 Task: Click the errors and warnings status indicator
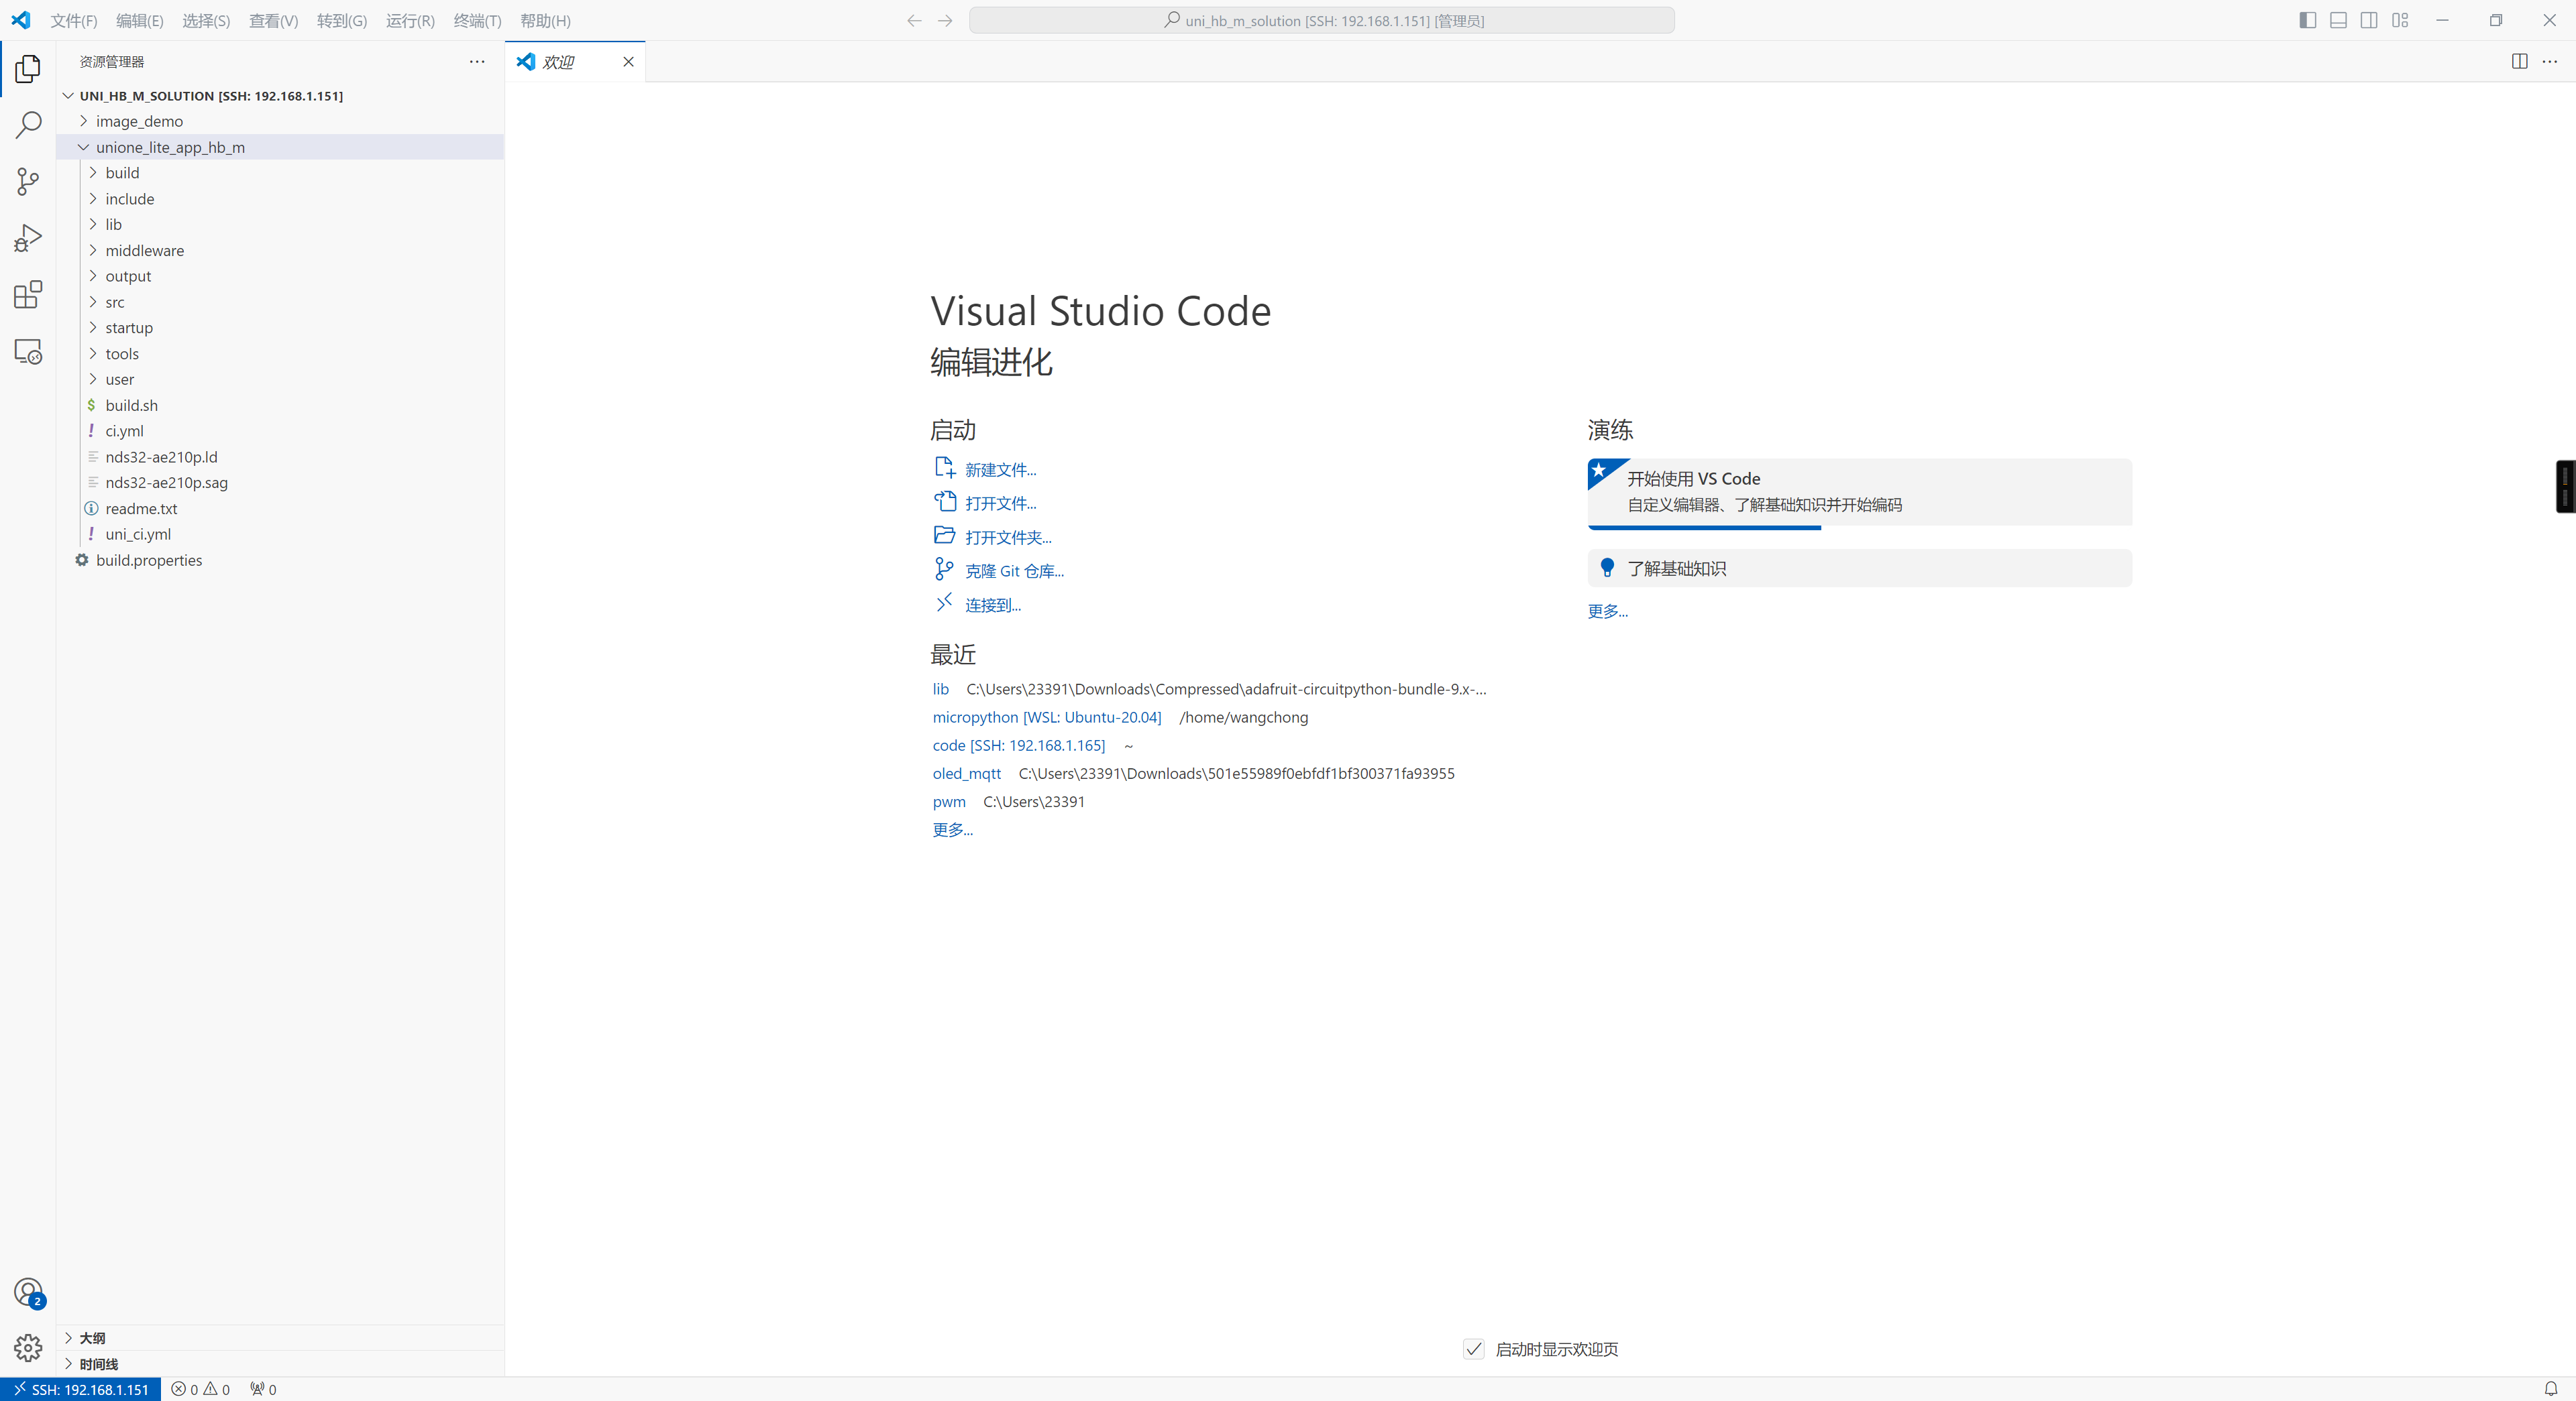(200, 1389)
